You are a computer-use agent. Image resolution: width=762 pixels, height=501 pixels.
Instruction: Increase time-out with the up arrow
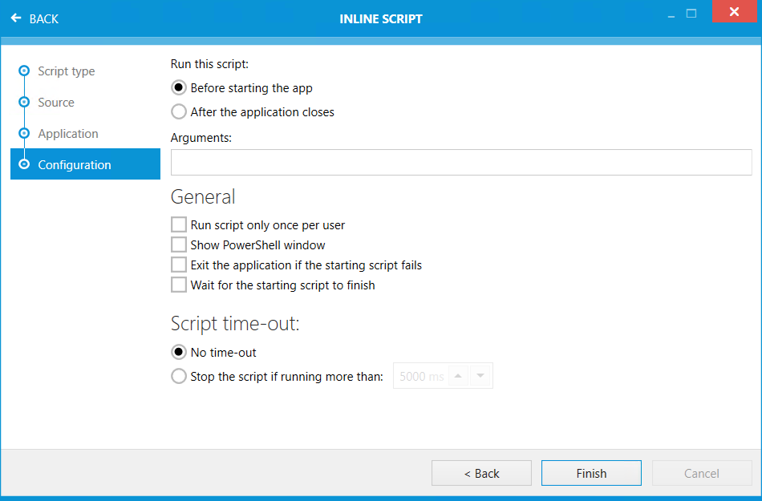pos(458,376)
